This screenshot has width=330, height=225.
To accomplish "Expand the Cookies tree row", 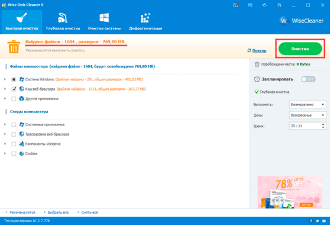I will pyautogui.click(x=5, y=153).
